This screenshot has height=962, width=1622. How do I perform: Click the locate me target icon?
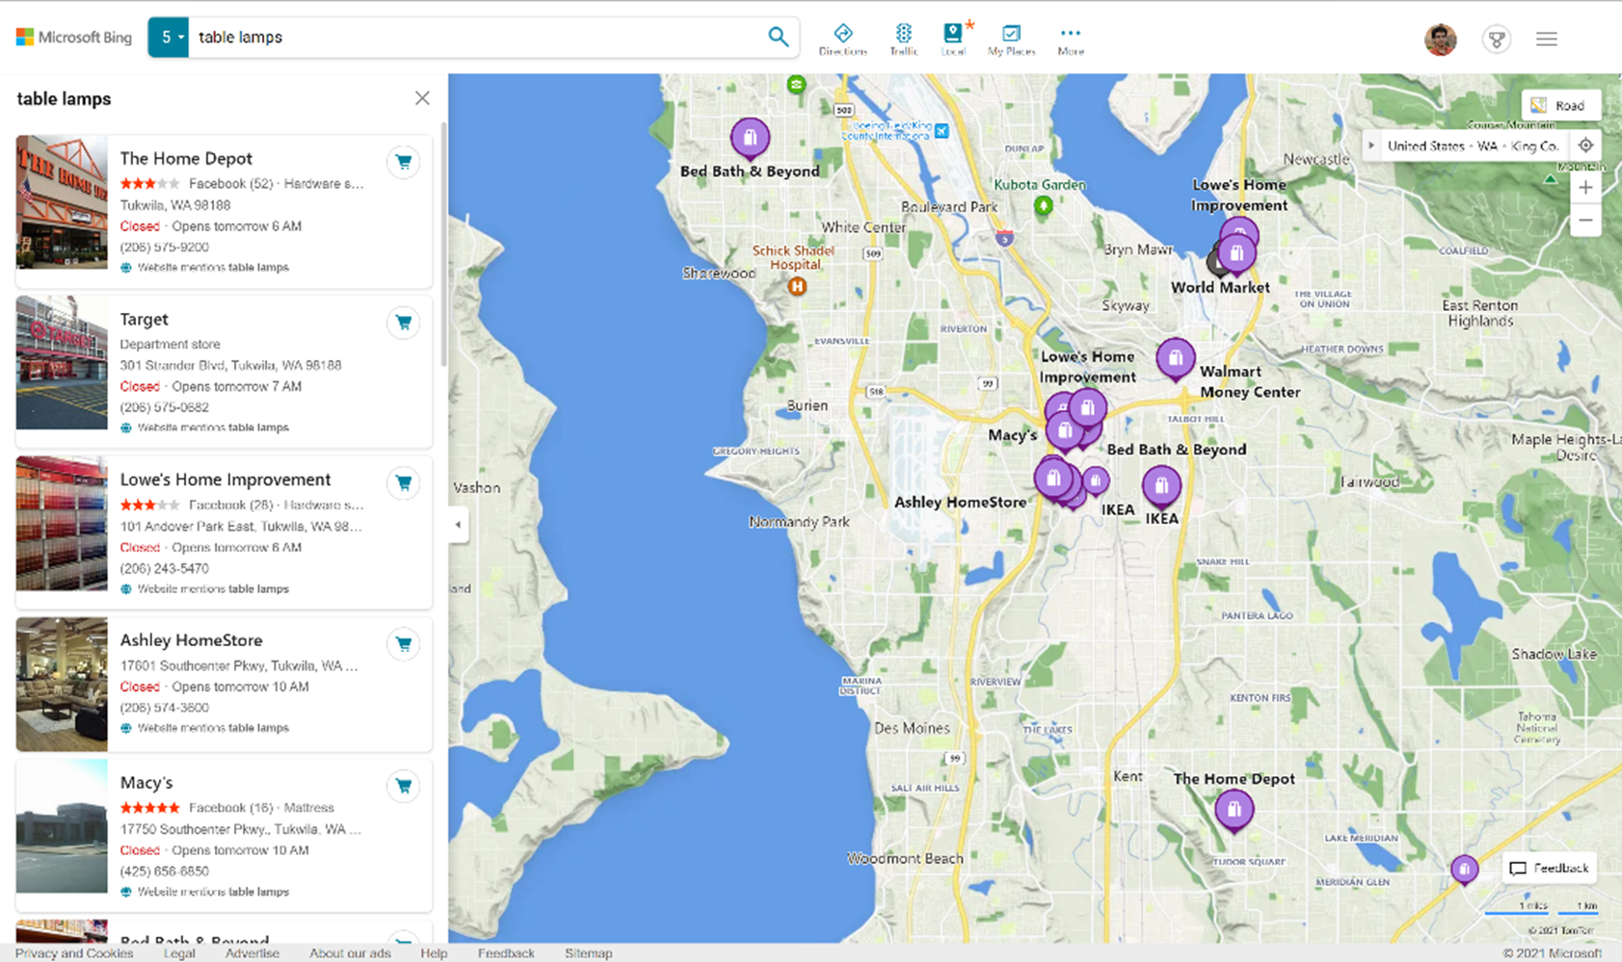1585,146
